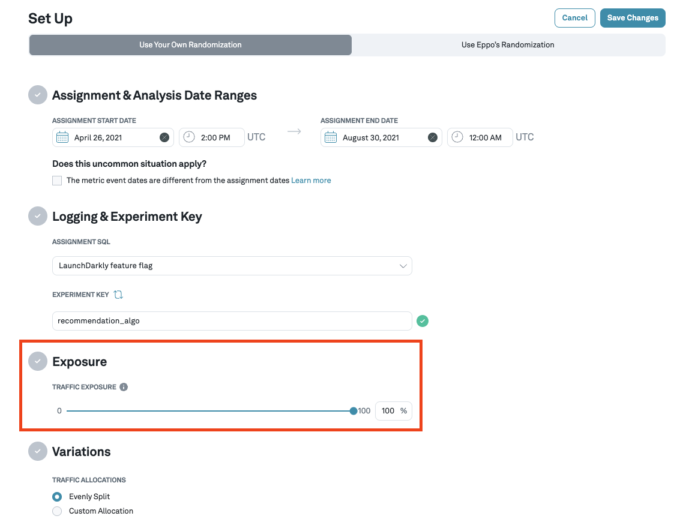Click the clock icon beside 12:00 AM
Screen dimensions: 677x522
tap(457, 137)
